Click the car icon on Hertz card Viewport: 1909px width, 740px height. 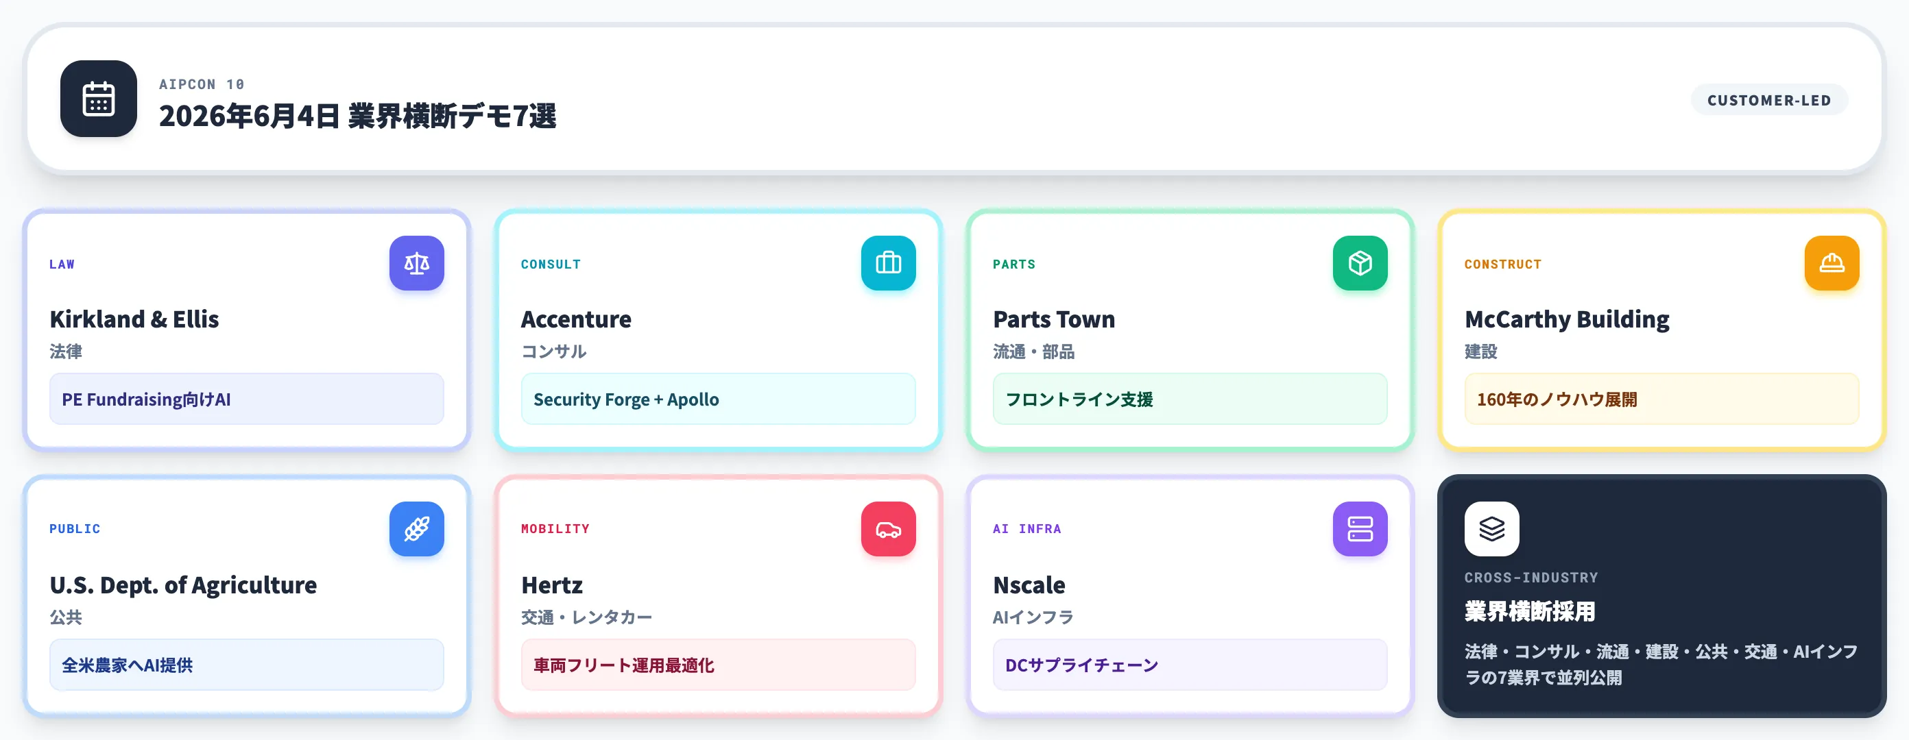click(x=888, y=529)
